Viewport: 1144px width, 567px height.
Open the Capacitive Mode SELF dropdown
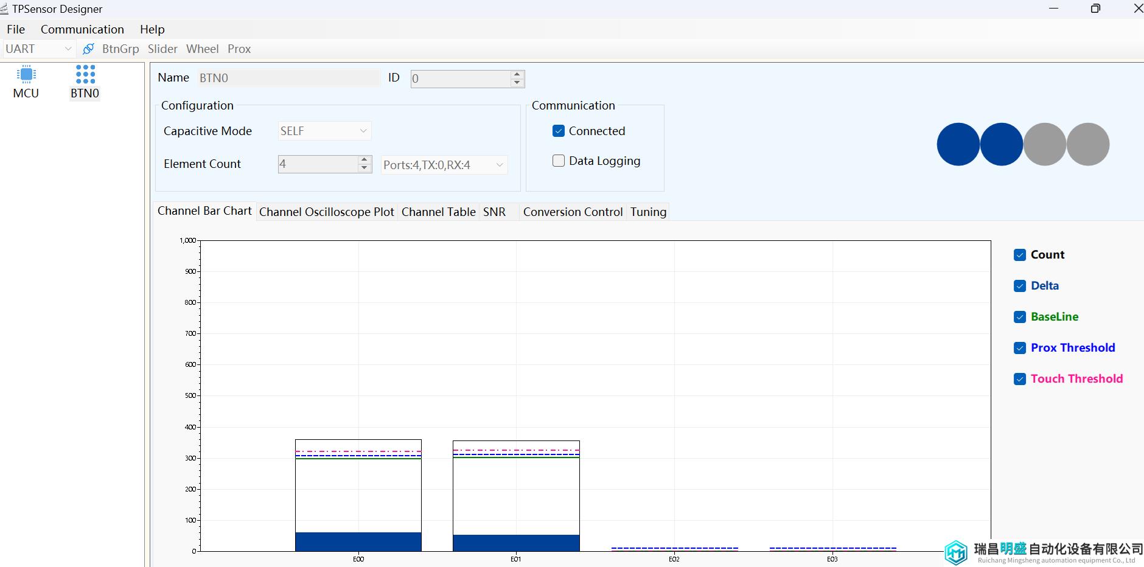324,131
